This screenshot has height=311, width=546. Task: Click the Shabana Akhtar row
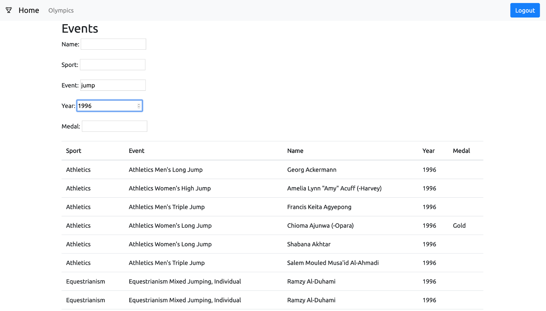(309, 244)
